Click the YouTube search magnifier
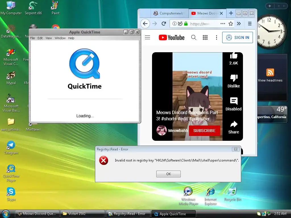This screenshot has width=291, height=218. point(194,37)
